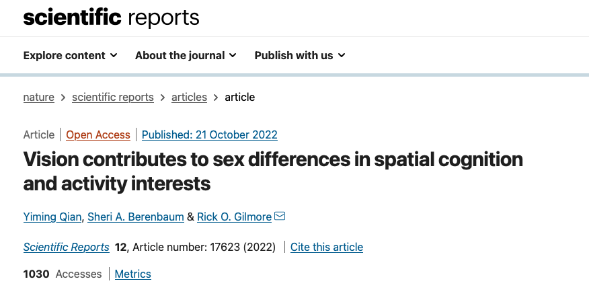Viewport: 589px width, 304px height.
Task: Click the Publish with us chevron arrow
Action: (x=342, y=56)
